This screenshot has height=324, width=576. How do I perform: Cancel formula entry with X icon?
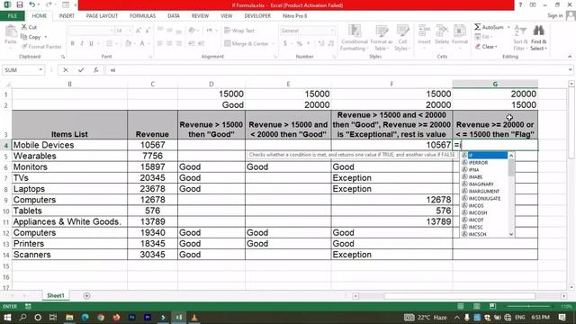(x=66, y=70)
